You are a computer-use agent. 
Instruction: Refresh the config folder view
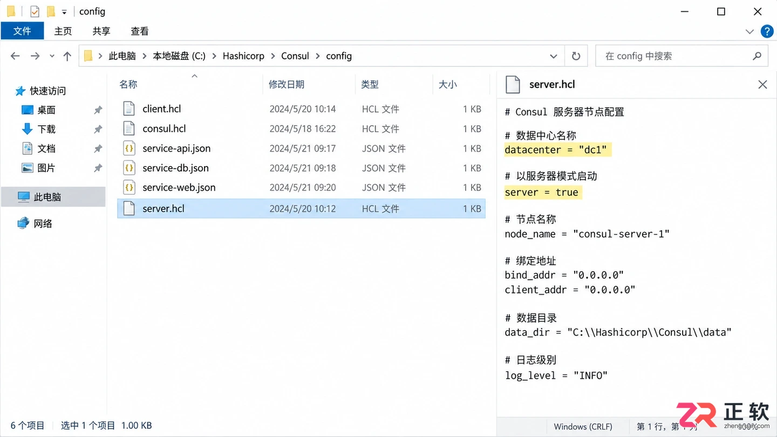click(x=576, y=56)
